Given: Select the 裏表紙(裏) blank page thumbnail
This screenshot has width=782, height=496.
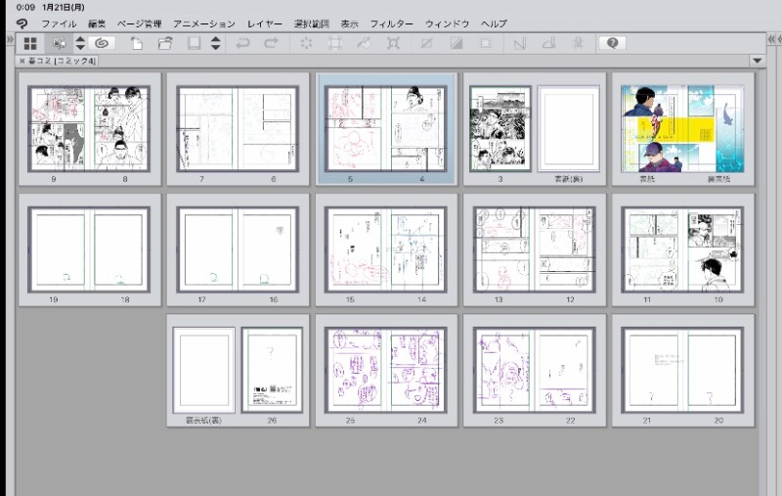Looking at the screenshot, I should pos(203,370).
